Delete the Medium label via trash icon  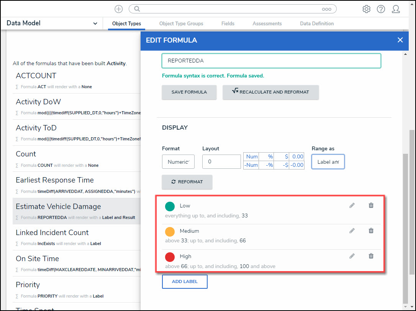(371, 231)
